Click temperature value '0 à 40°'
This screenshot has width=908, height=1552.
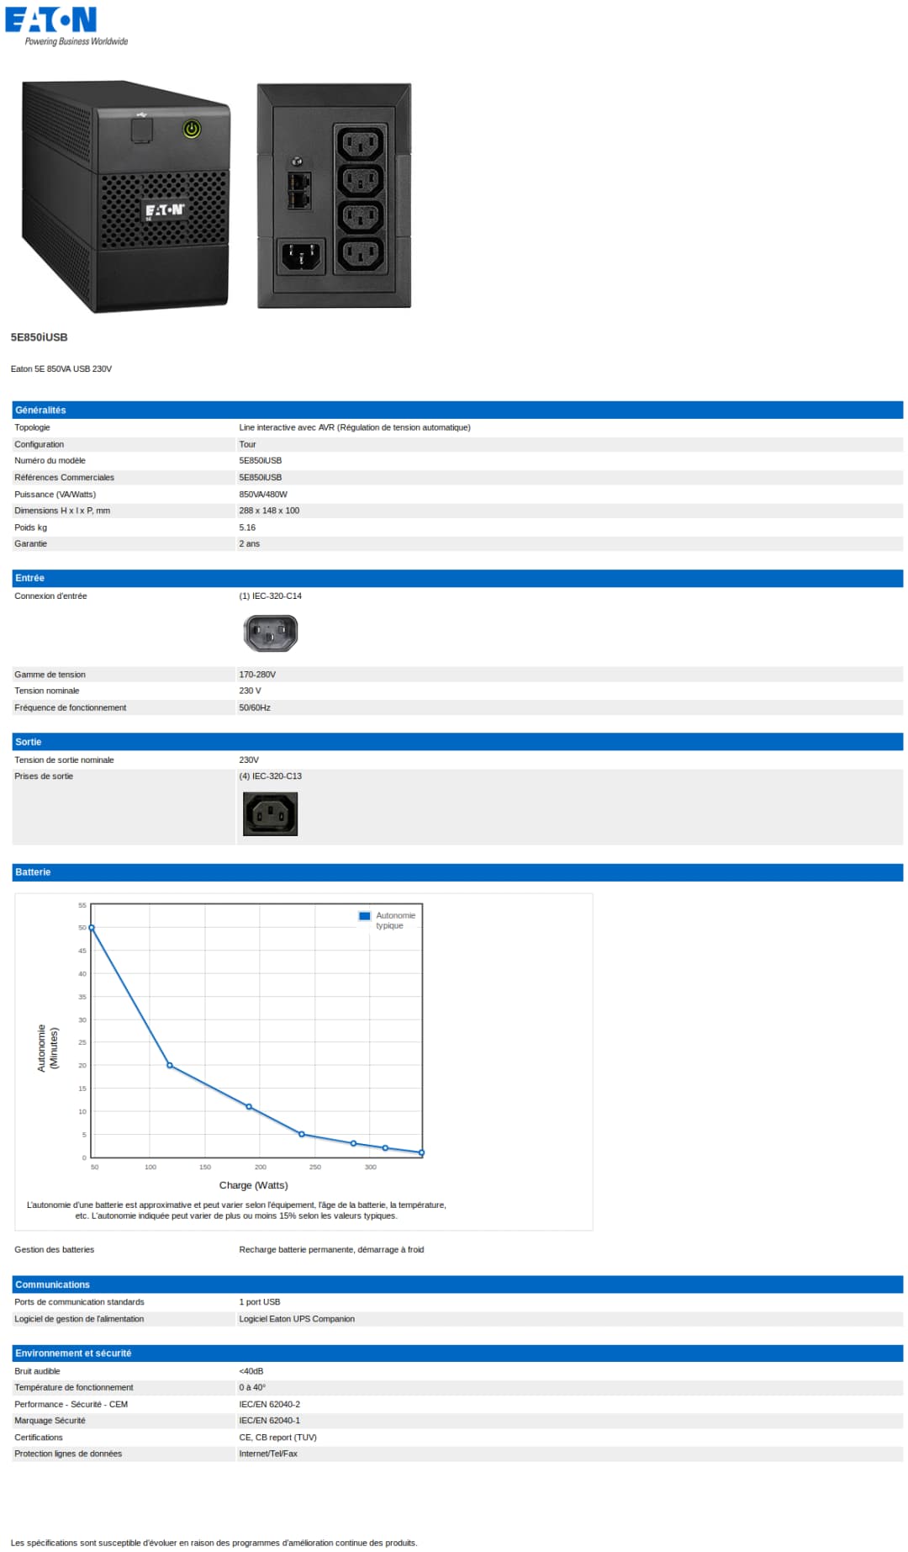tap(252, 1388)
